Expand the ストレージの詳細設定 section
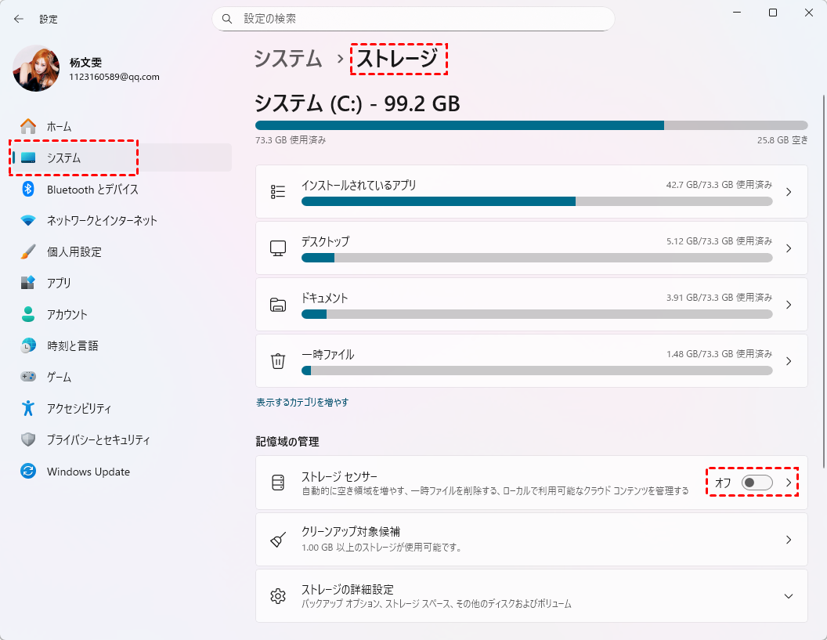This screenshot has height=640, width=827. (x=789, y=596)
